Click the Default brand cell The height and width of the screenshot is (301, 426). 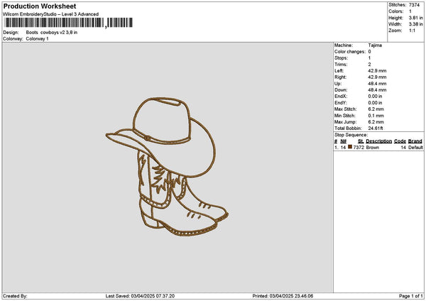coord(415,148)
